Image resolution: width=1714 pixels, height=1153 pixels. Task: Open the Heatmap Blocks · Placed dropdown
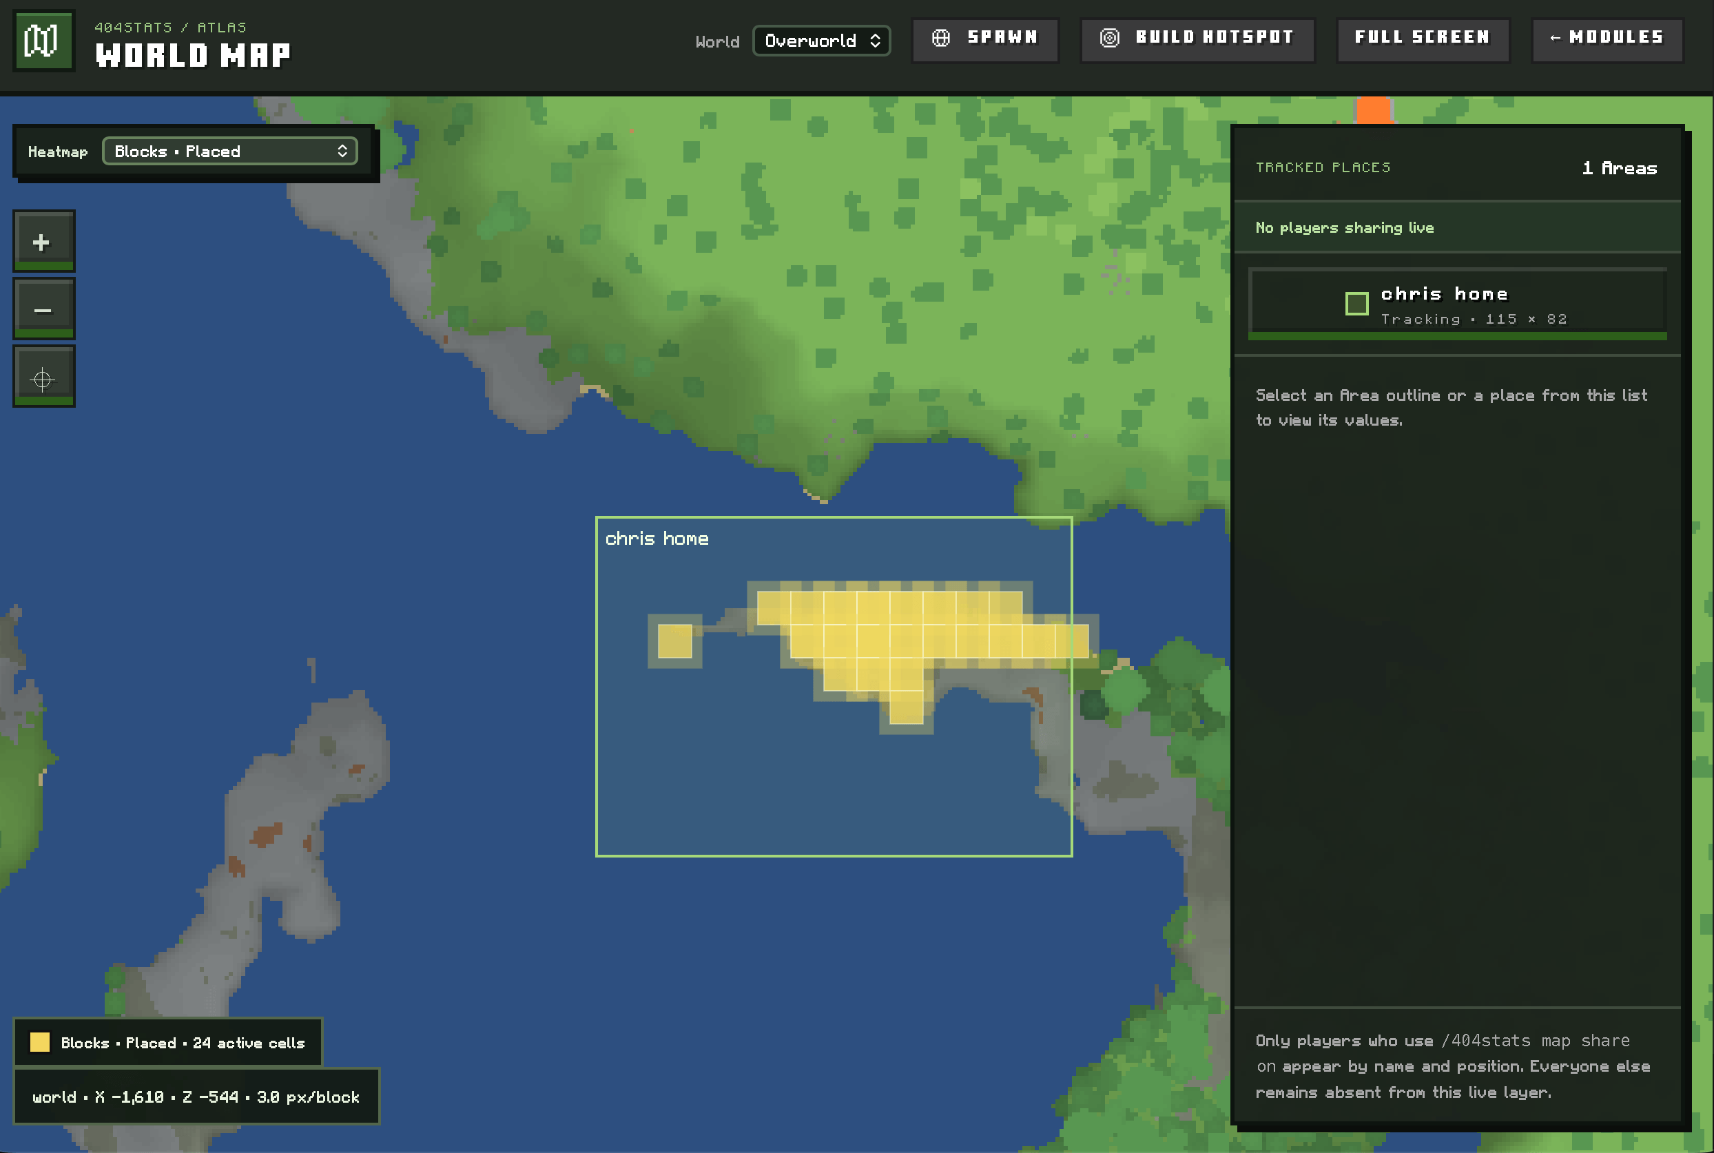coord(229,151)
